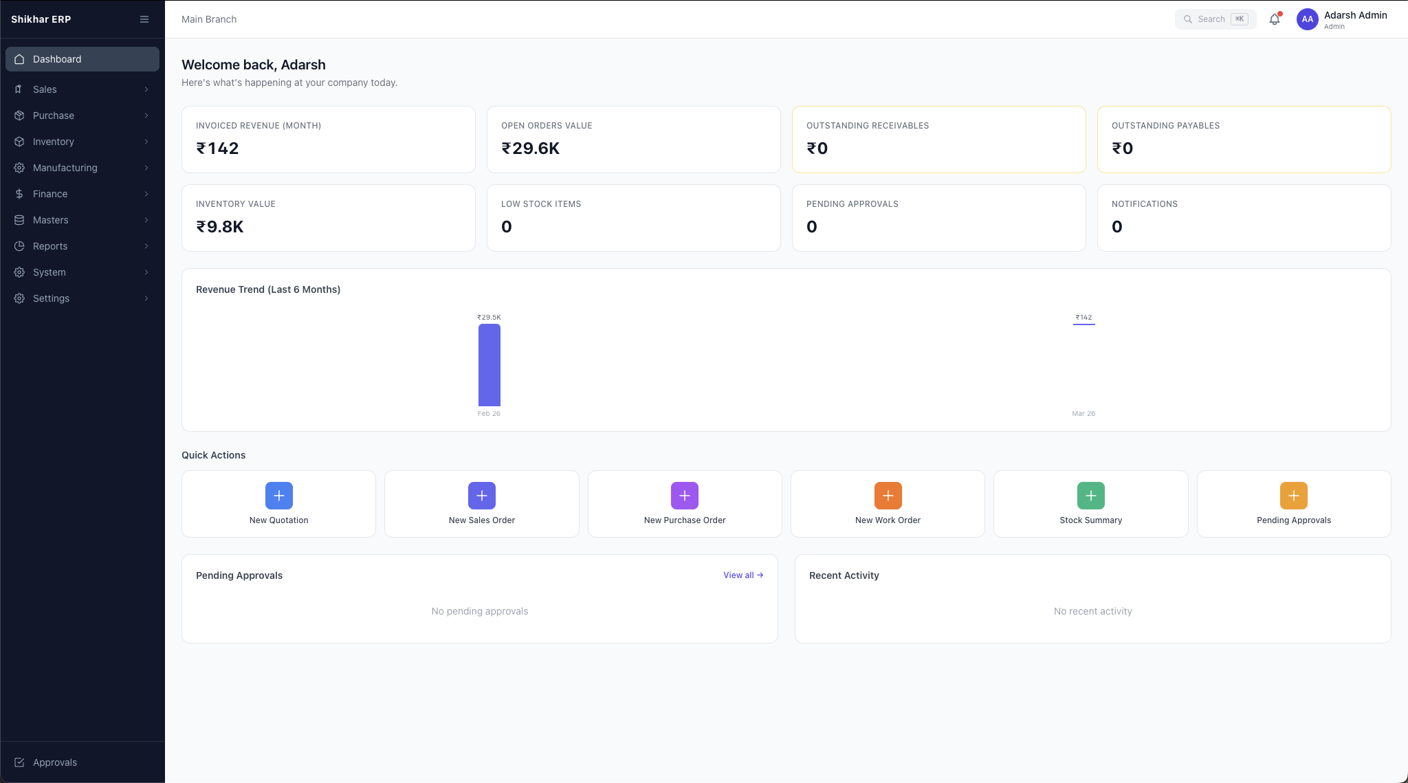Click the Manufacturing gear icon
This screenshot has width=1408, height=783.
pos(19,168)
